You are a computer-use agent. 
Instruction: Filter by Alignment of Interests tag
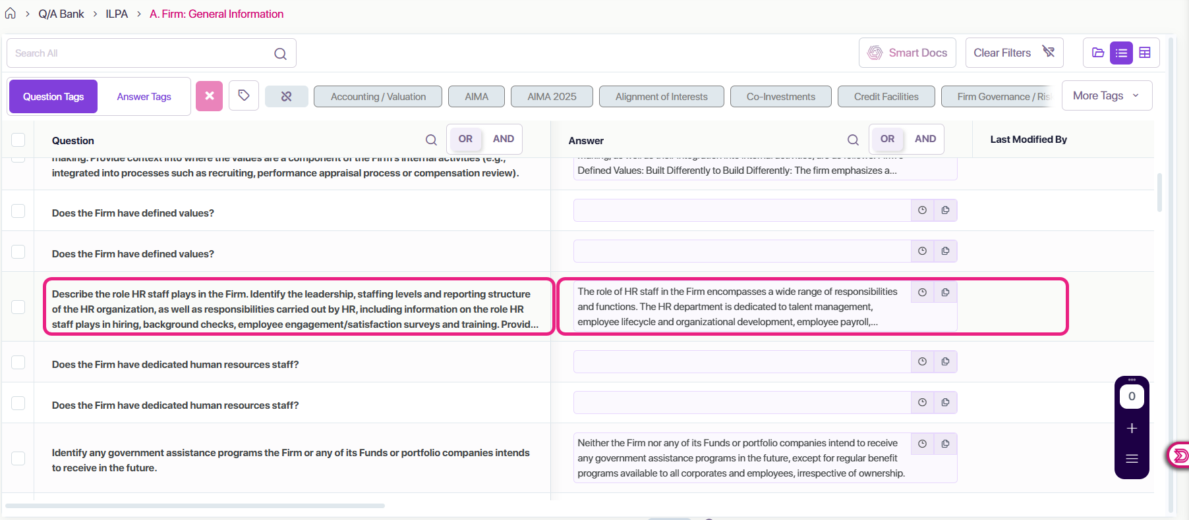(x=662, y=97)
